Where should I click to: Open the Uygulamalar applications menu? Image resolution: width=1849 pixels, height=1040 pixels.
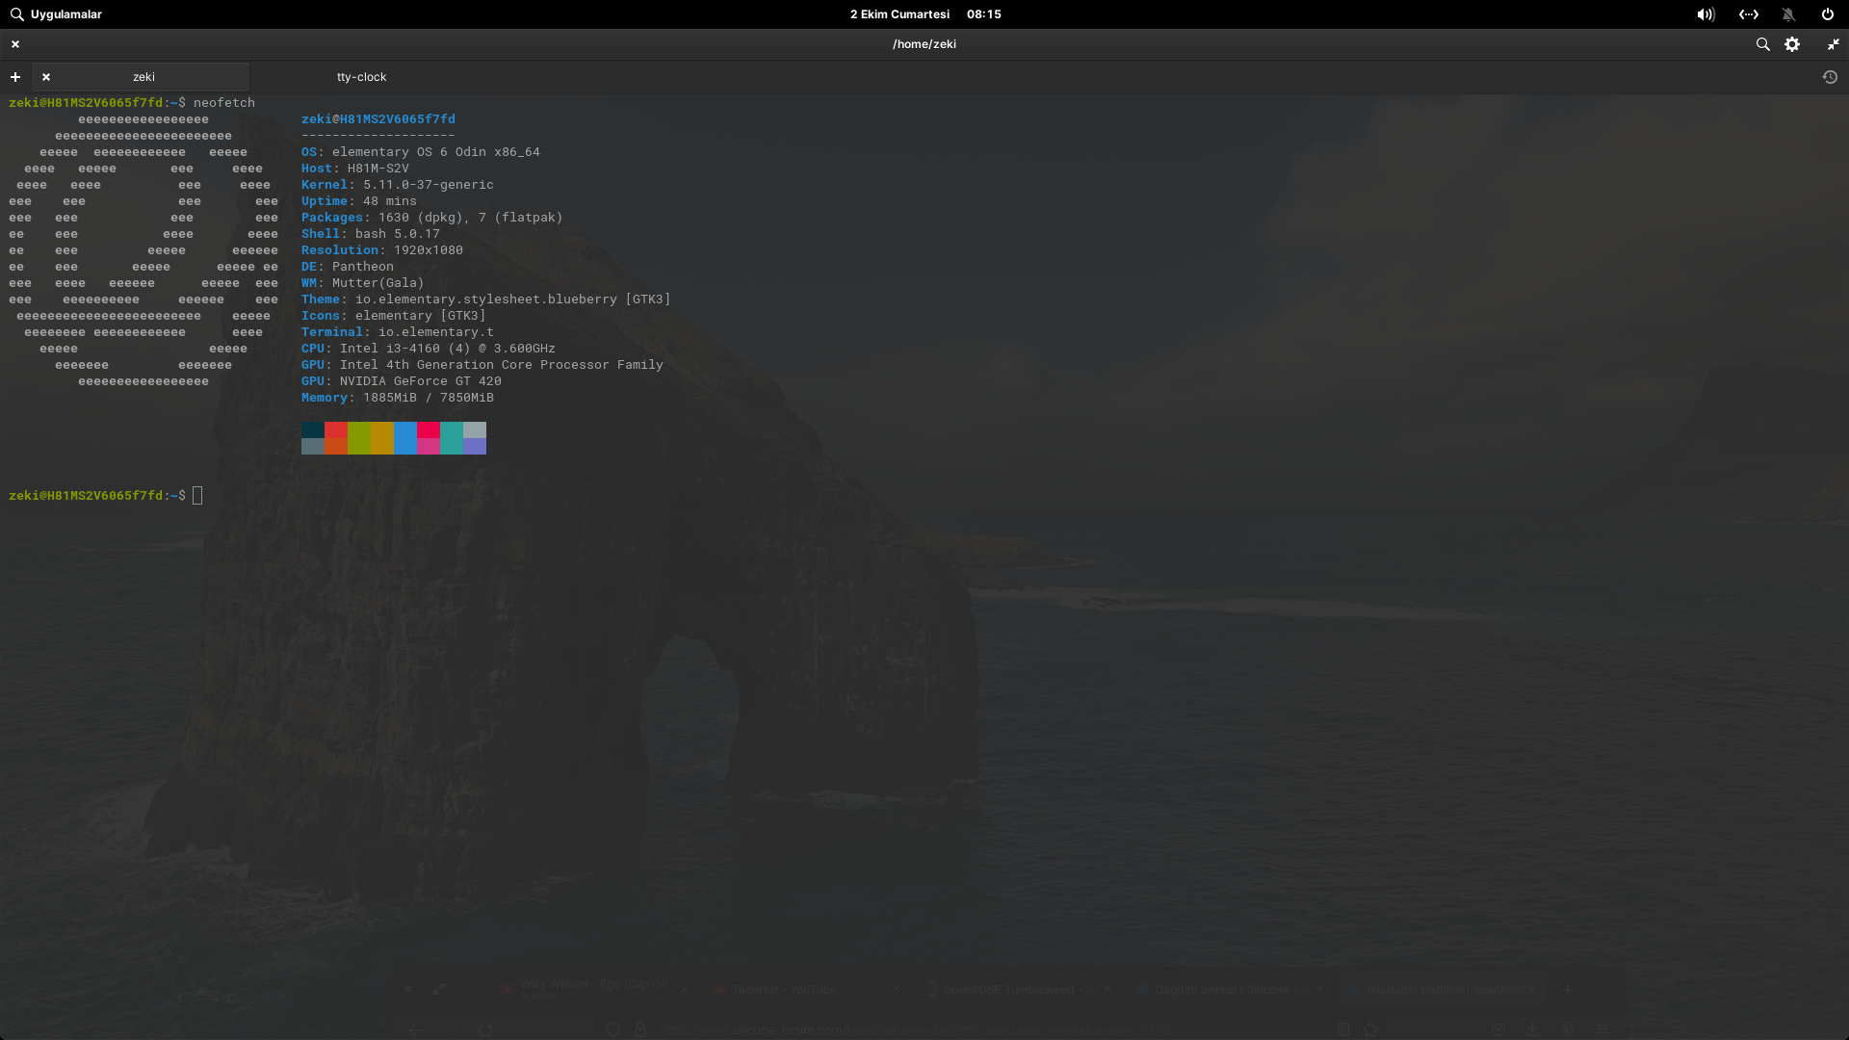[56, 14]
